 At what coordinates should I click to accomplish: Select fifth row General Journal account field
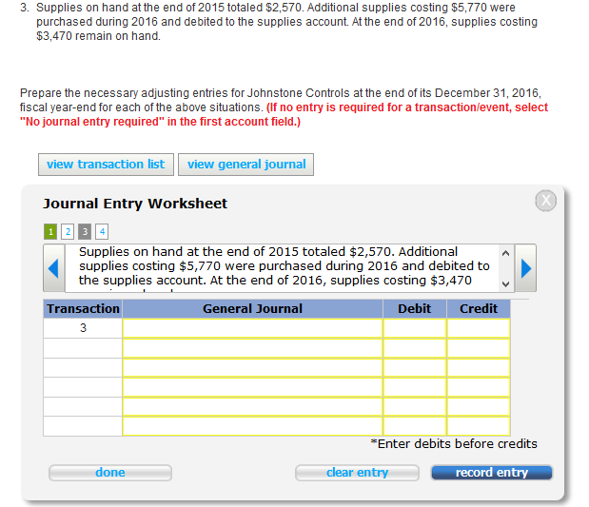(x=252, y=406)
